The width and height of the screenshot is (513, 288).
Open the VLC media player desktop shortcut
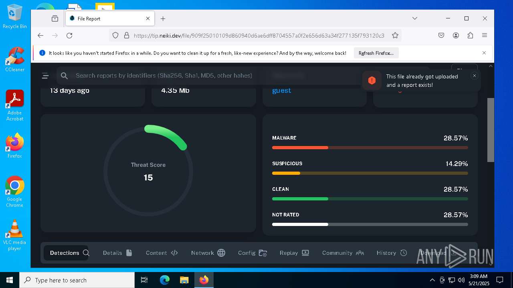[15, 235]
